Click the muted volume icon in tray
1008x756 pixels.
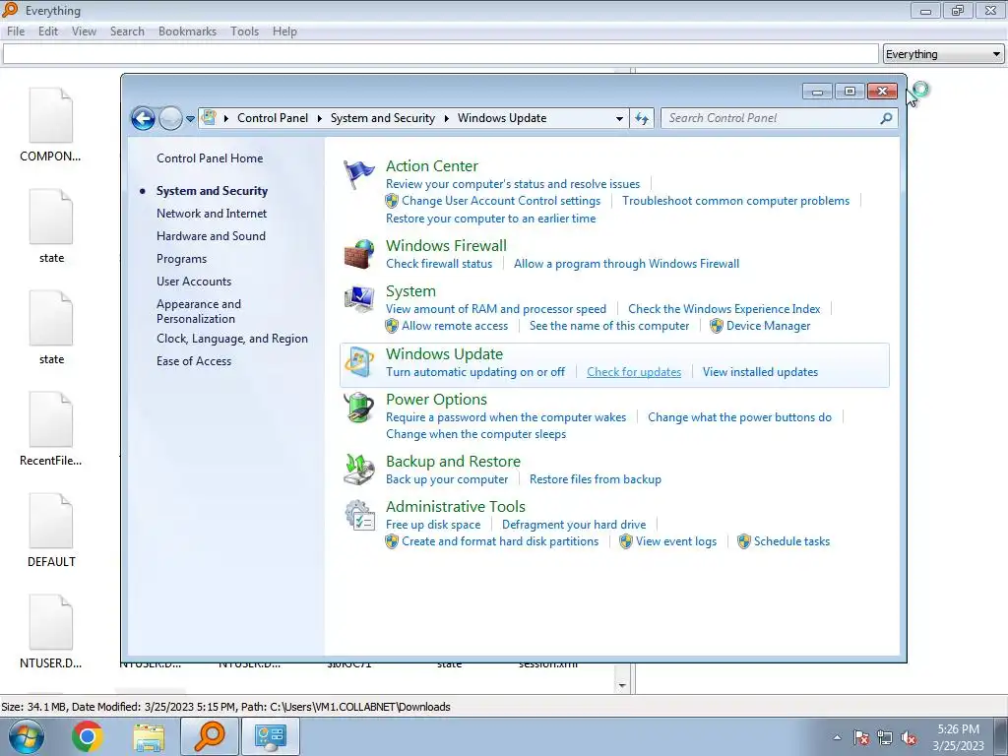coord(909,738)
